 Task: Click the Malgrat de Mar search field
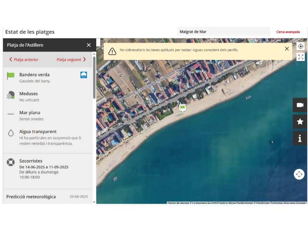click(x=223, y=32)
